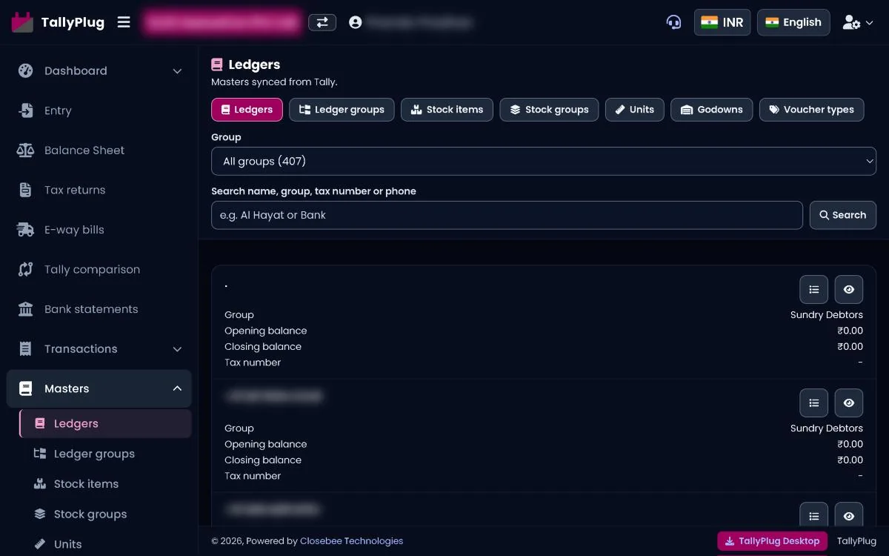This screenshot has height=556, width=889.
Task: Expand the Transactions chevron
Action: [177, 349]
